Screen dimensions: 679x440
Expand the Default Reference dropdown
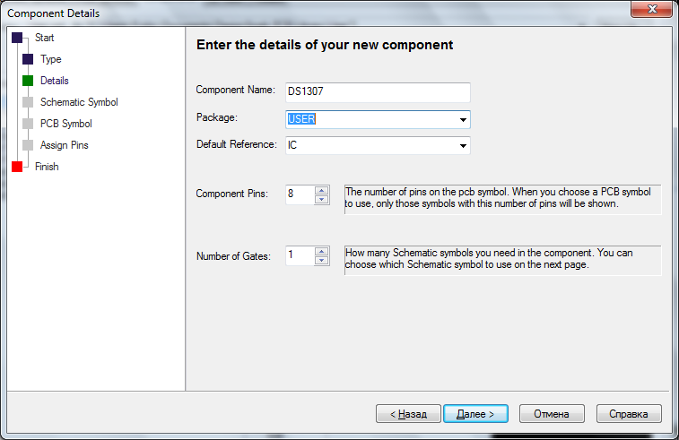pyautogui.click(x=463, y=145)
